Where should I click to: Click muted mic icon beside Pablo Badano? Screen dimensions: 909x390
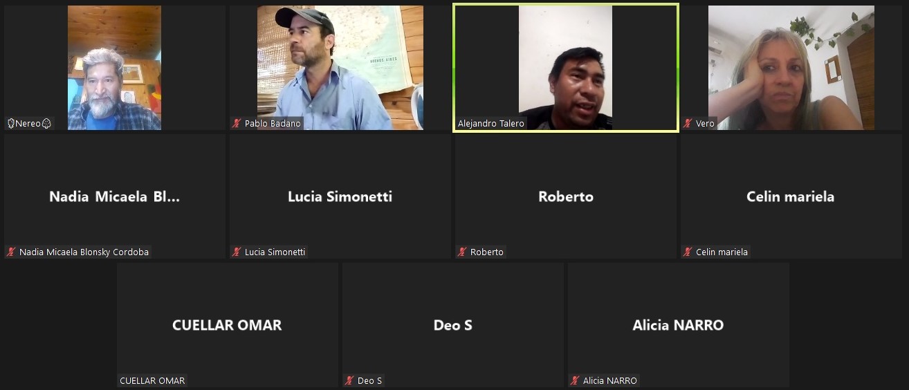click(237, 124)
